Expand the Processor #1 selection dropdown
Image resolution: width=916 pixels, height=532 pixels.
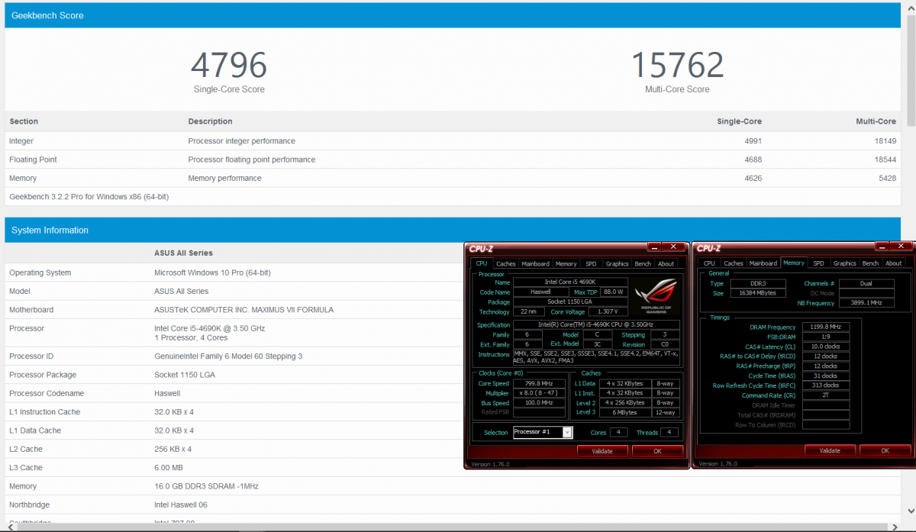567,432
